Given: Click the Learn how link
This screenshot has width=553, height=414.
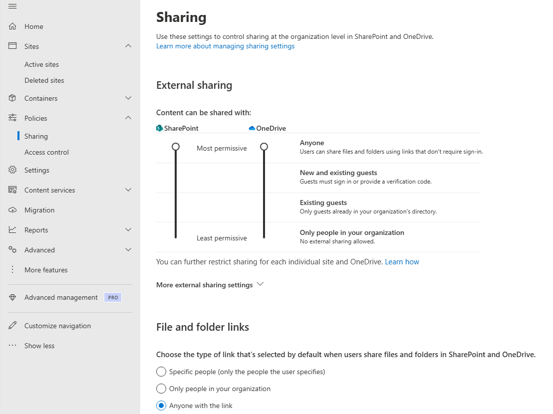Looking at the screenshot, I should [x=402, y=261].
